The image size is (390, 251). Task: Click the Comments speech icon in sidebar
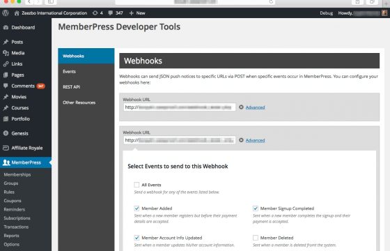coord(6,86)
